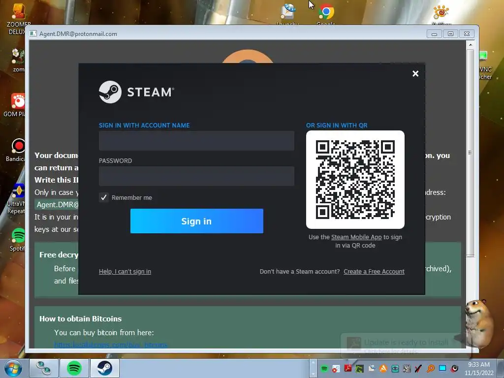Click the orange Avast tray icon
504x378 pixels.
click(383, 368)
